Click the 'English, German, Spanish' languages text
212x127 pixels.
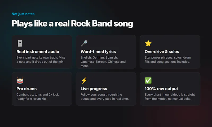coord(103,62)
